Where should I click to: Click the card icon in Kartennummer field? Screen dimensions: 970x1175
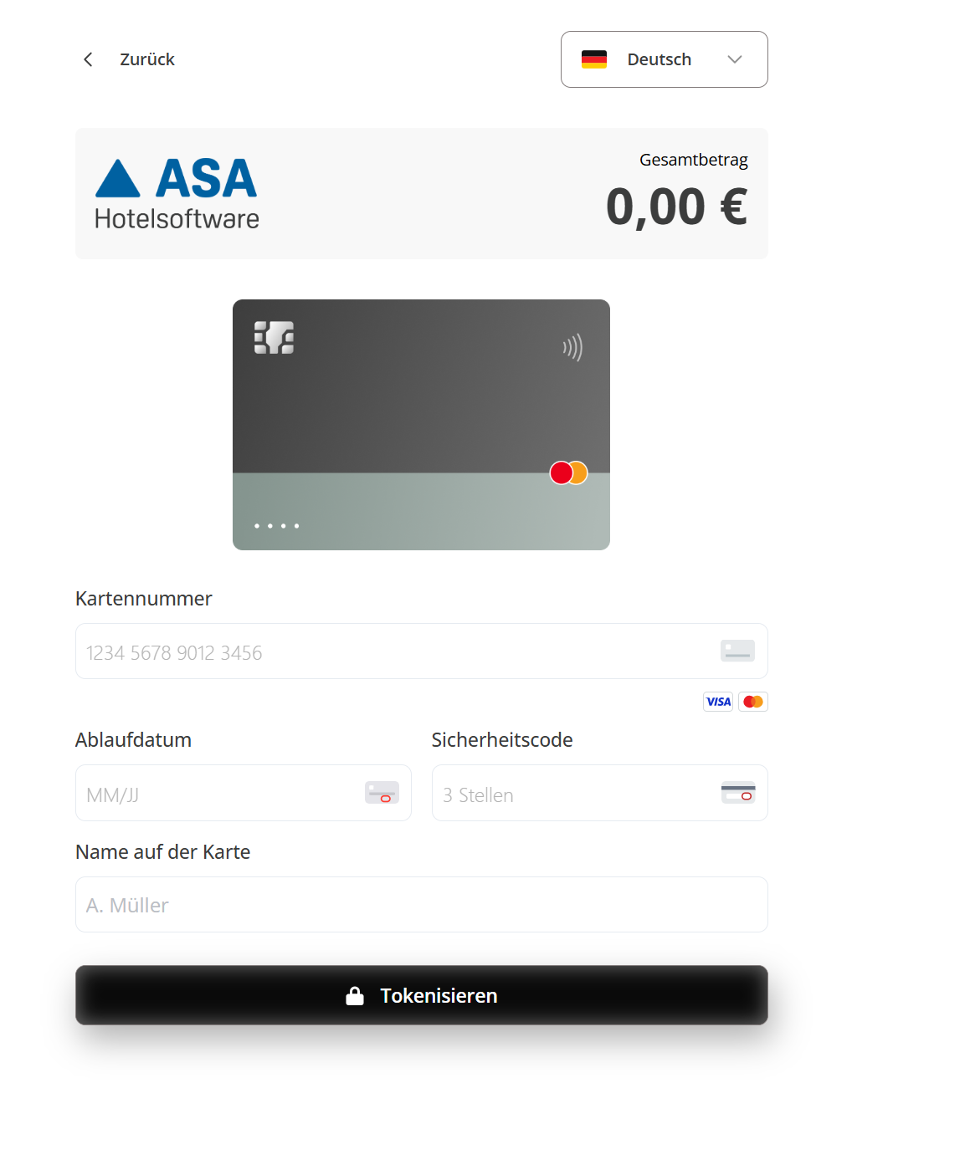[737, 651]
